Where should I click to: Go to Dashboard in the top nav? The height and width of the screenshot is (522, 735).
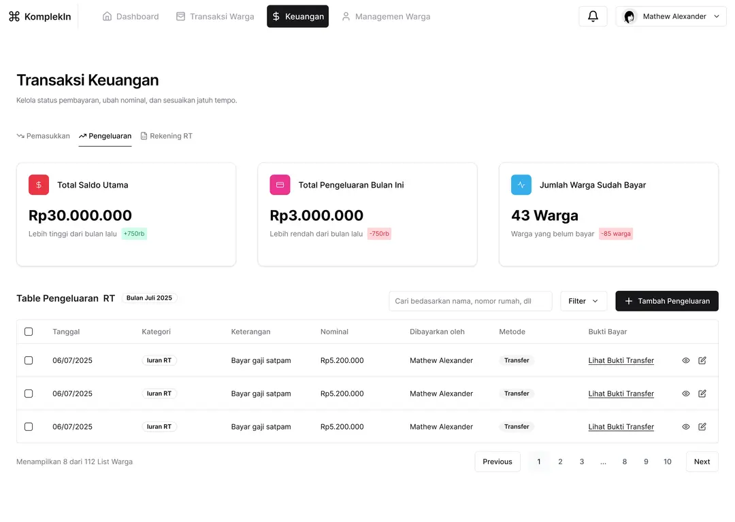click(130, 16)
